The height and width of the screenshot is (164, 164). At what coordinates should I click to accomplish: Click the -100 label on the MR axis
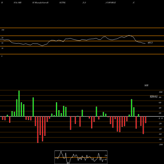coord(161,145)
